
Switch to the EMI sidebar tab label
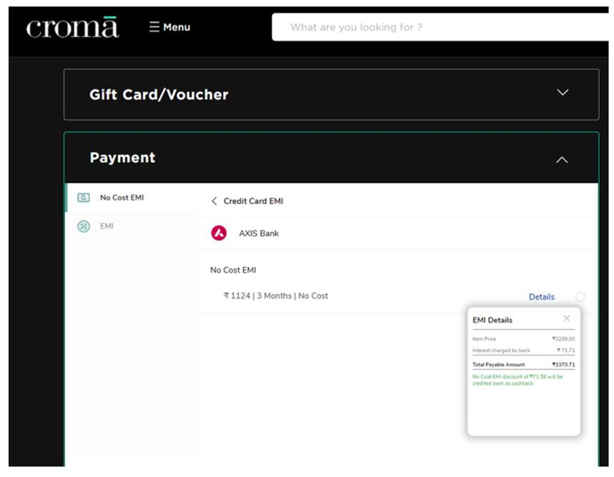tap(107, 226)
